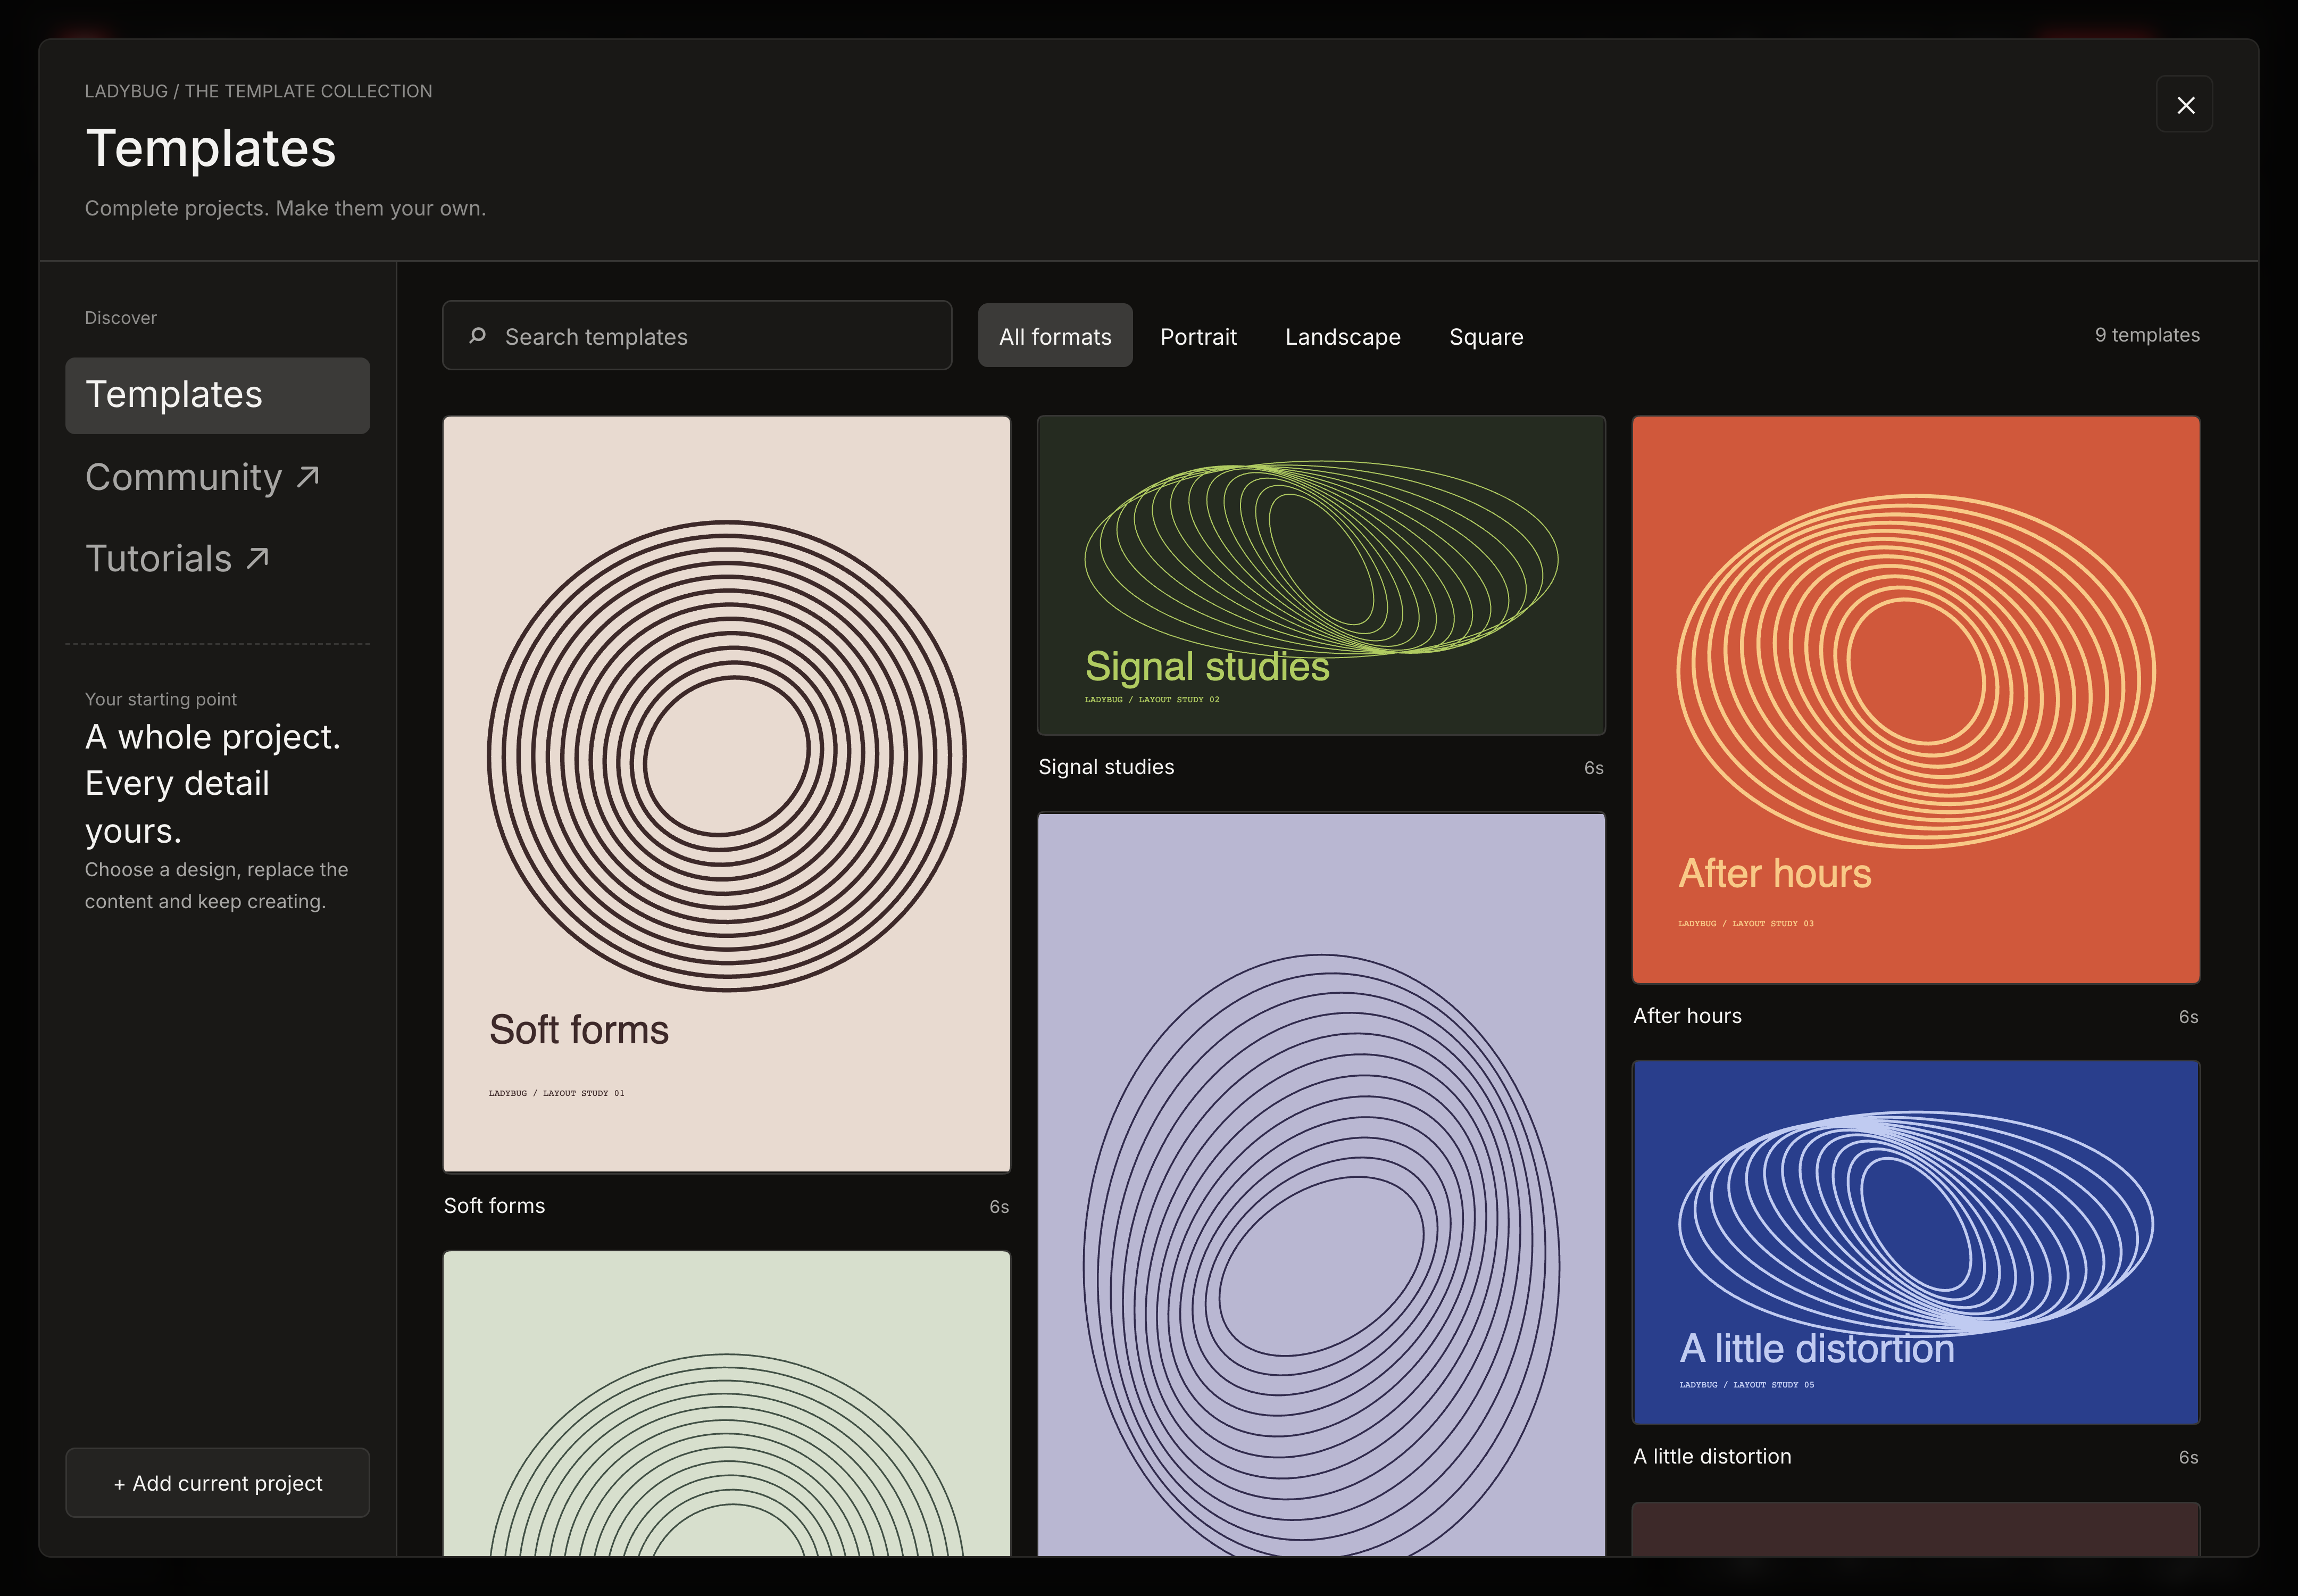Click the After hours caption below its card

pos(1687,1016)
